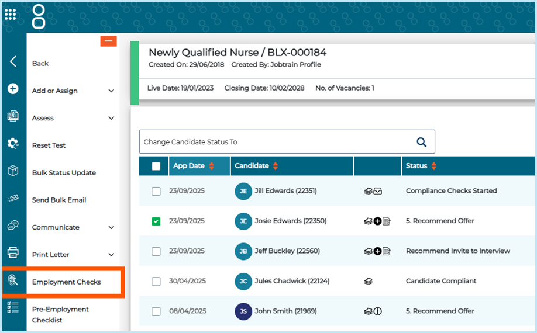Image resolution: width=537 pixels, height=333 pixels.
Task: Click the plus icon in Jeff Buckley row
Action: tap(377, 252)
